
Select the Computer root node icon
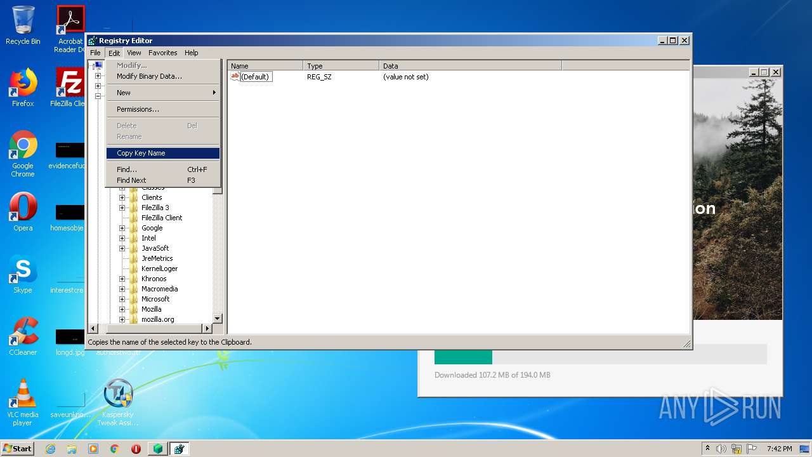(x=98, y=65)
